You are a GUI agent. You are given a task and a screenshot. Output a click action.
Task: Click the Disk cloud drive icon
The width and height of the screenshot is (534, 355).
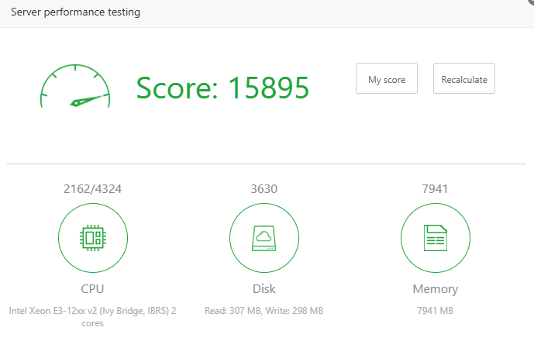[x=264, y=238]
